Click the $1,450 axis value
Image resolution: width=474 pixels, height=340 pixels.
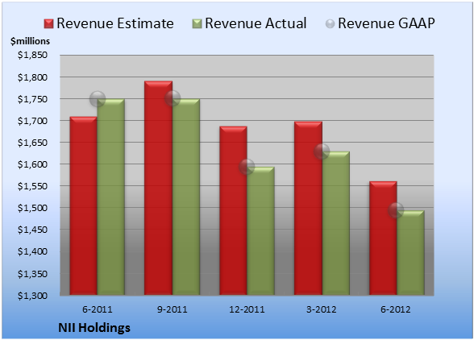[x=32, y=230]
